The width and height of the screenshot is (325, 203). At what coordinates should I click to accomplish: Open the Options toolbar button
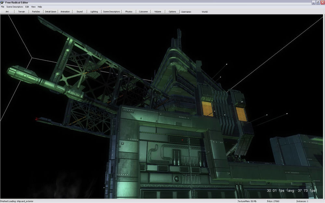(x=172, y=12)
